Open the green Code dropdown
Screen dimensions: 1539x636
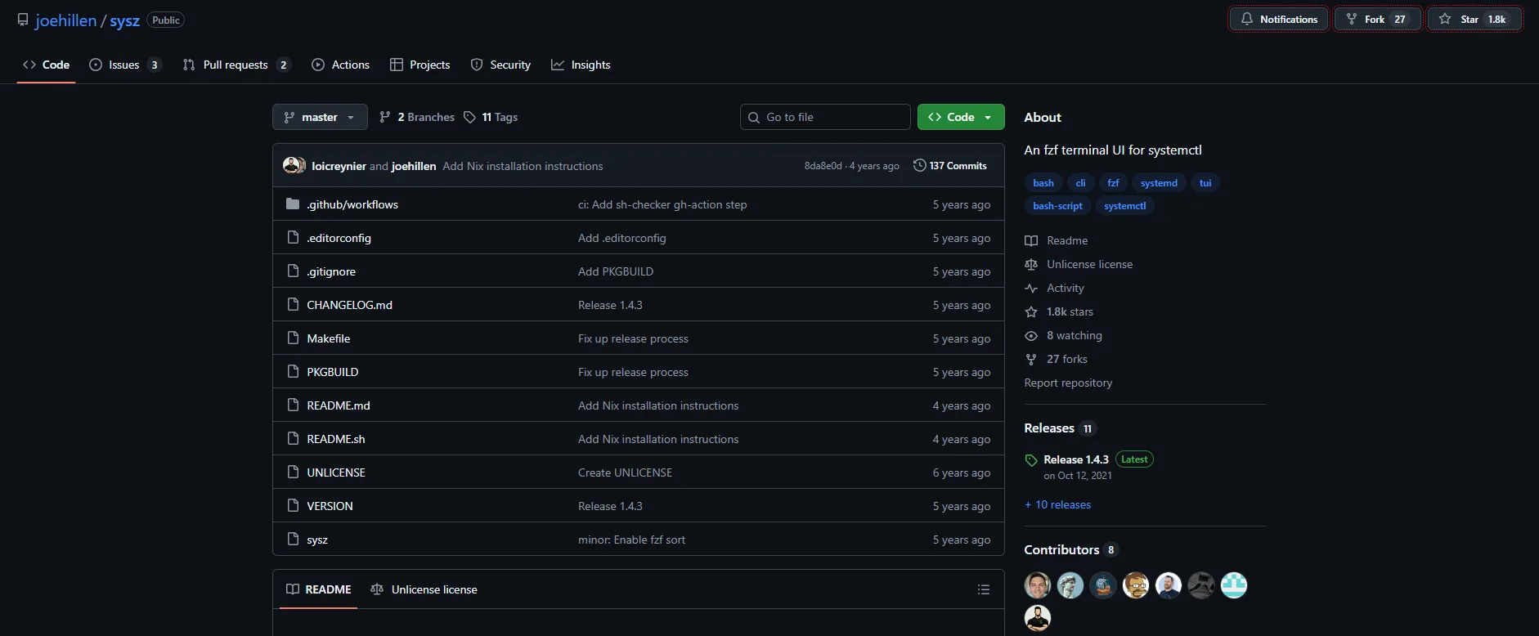pyautogui.click(x=960, y=117)
